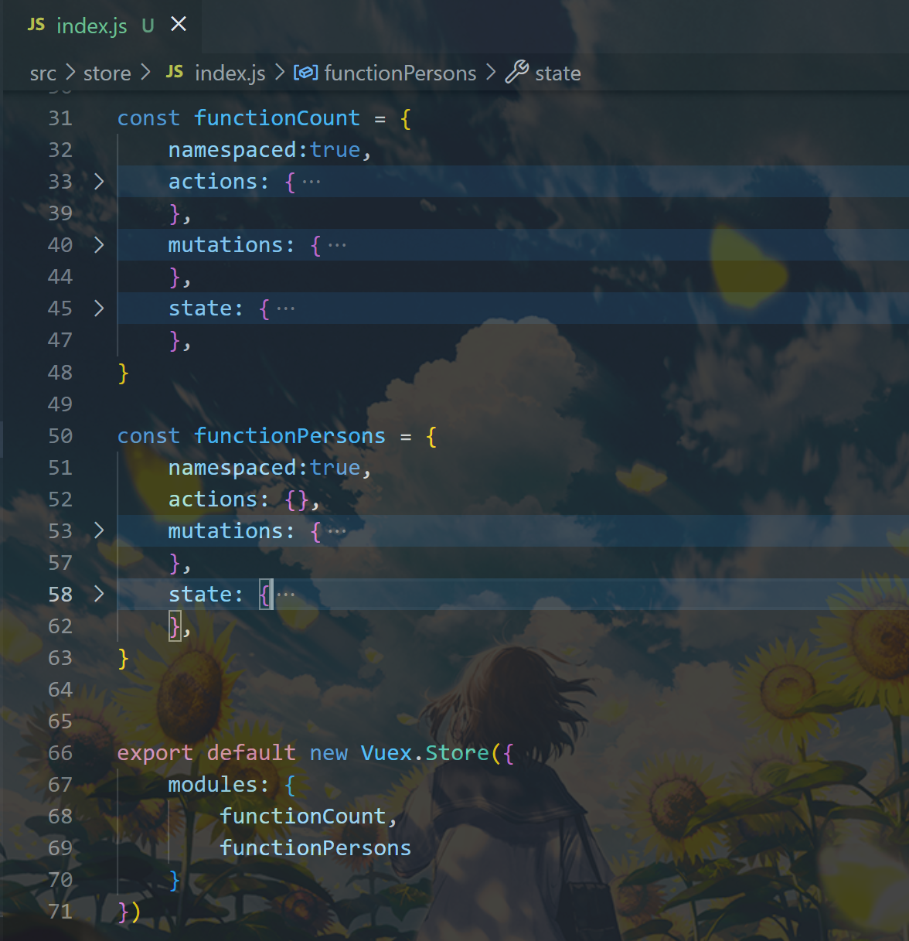Open the index.js breadcrumb segment
The height and width of the screenshot is (941, 909).
pos(230,73)
